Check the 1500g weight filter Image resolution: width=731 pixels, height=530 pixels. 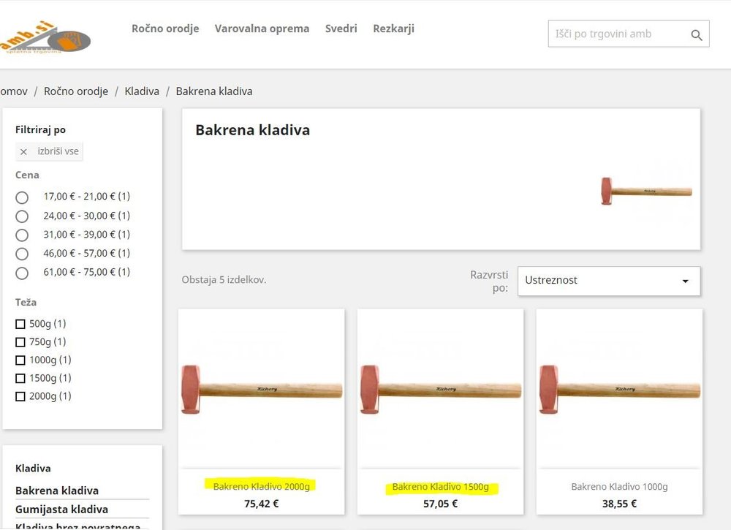[x=20, y=379]
